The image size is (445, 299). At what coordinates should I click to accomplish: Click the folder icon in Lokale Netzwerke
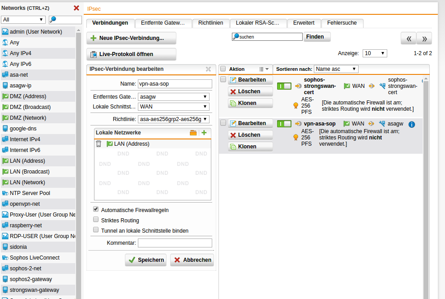tap(193, 133)
